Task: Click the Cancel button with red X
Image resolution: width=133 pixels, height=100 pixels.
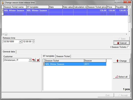Action: [x=122, y=43]
